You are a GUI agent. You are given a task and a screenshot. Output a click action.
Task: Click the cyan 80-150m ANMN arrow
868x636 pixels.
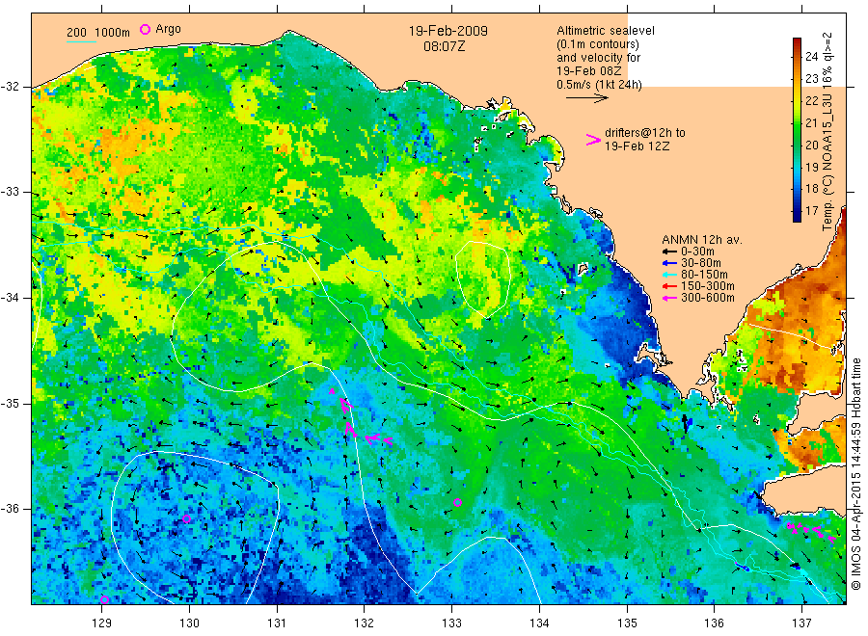coord(670,275)
